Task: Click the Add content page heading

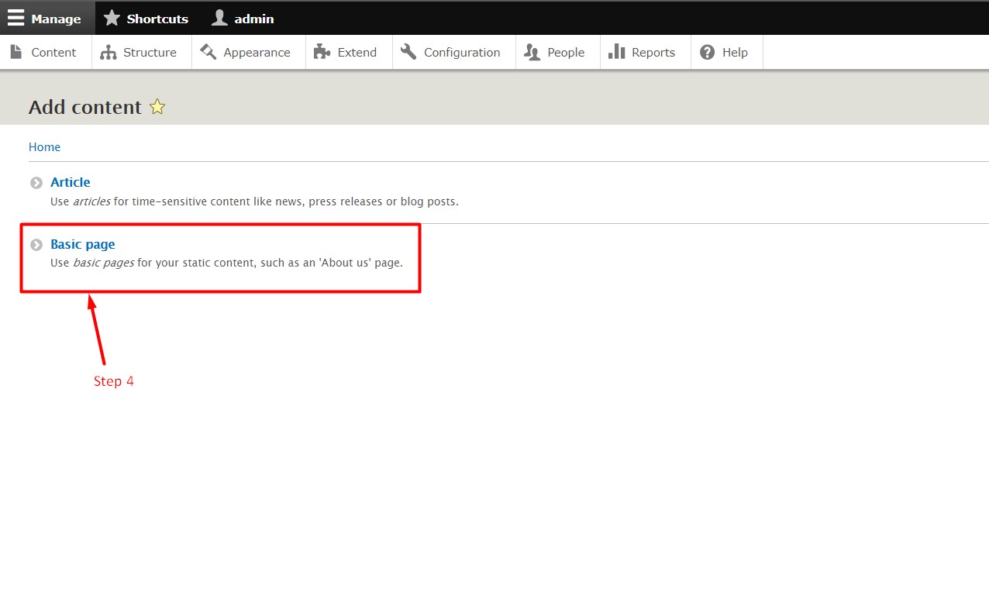Action: (x=85, y=107)
